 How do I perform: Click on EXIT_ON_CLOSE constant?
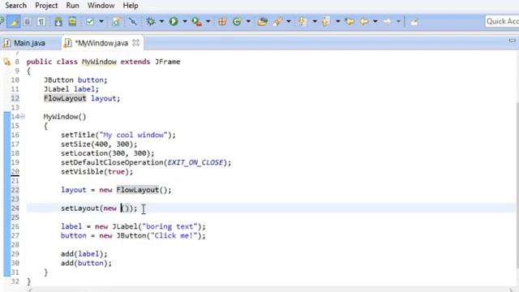pyautogui.click(x=195, y=162)
